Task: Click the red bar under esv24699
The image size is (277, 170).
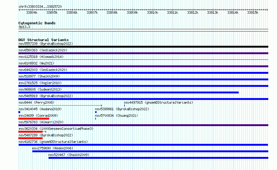Action: [x=34, y=119]
